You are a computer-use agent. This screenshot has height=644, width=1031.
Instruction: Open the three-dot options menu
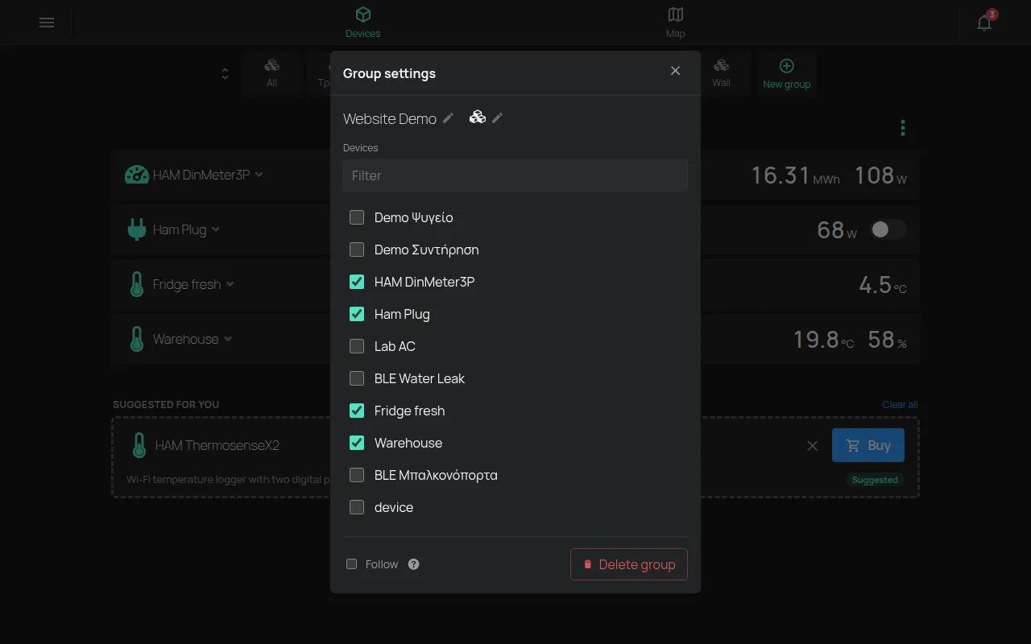coord(903,128)
